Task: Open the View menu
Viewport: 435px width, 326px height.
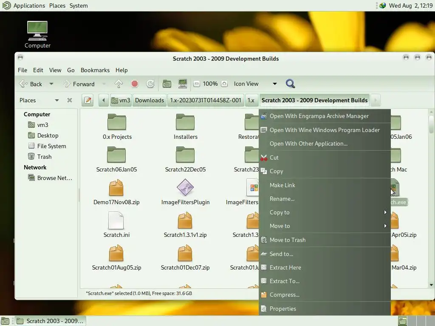Action: [55, 70]
